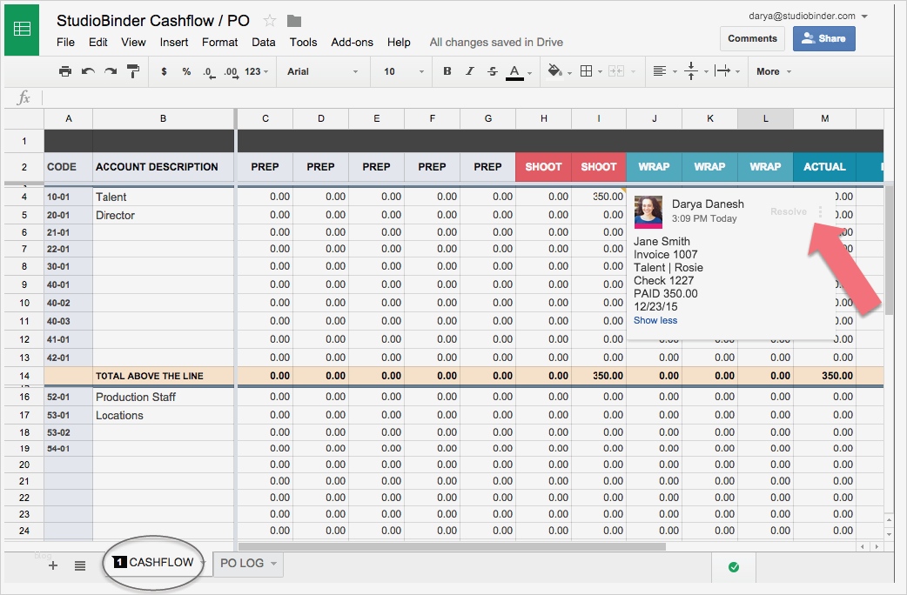The height and width of the screenshot is (595, 907).
Task: Toggle strikethrough formatting
Action: coord(493,71)
